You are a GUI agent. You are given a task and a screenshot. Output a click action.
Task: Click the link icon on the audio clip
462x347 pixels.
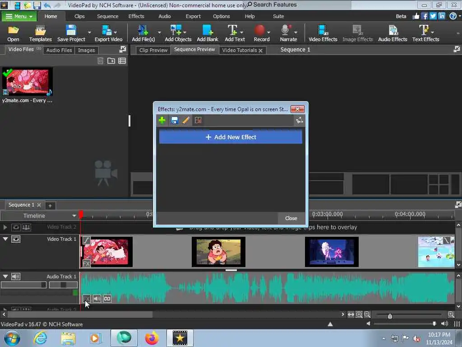pyautogui.click(x=107, y=299)
